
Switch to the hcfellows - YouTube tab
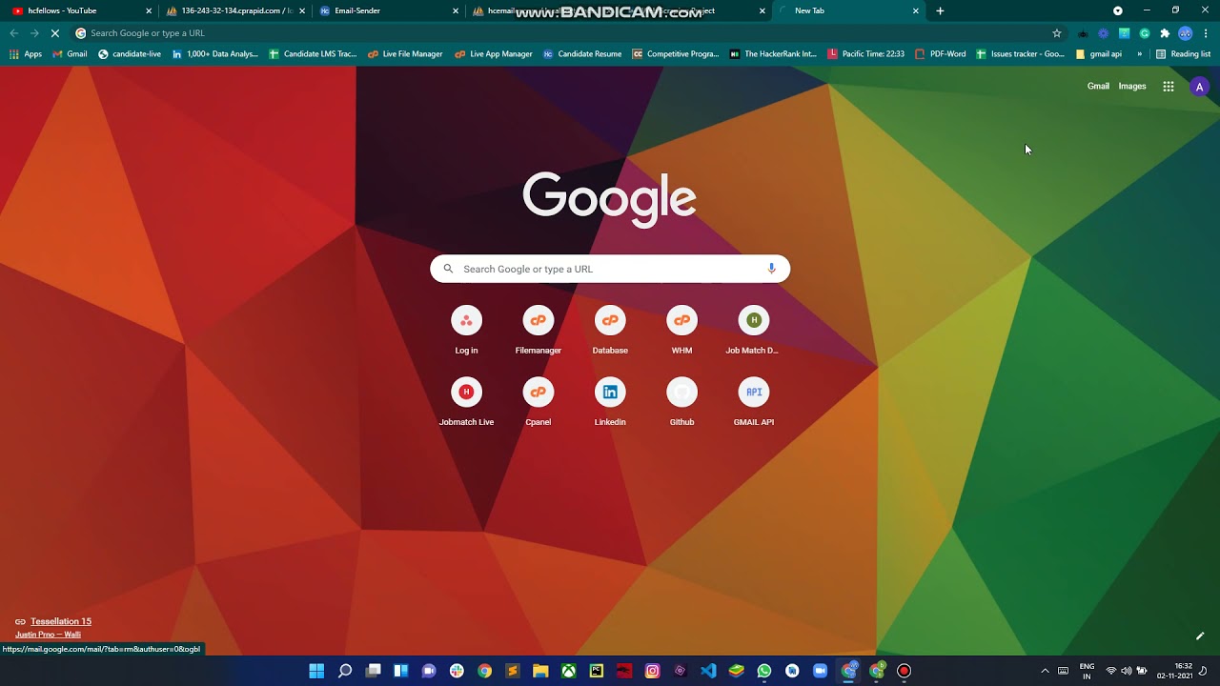pos(82,10)
